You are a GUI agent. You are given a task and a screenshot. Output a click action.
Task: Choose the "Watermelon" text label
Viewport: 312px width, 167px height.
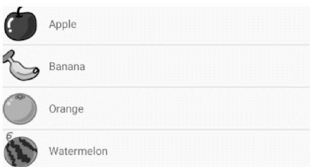coord(78,152)
